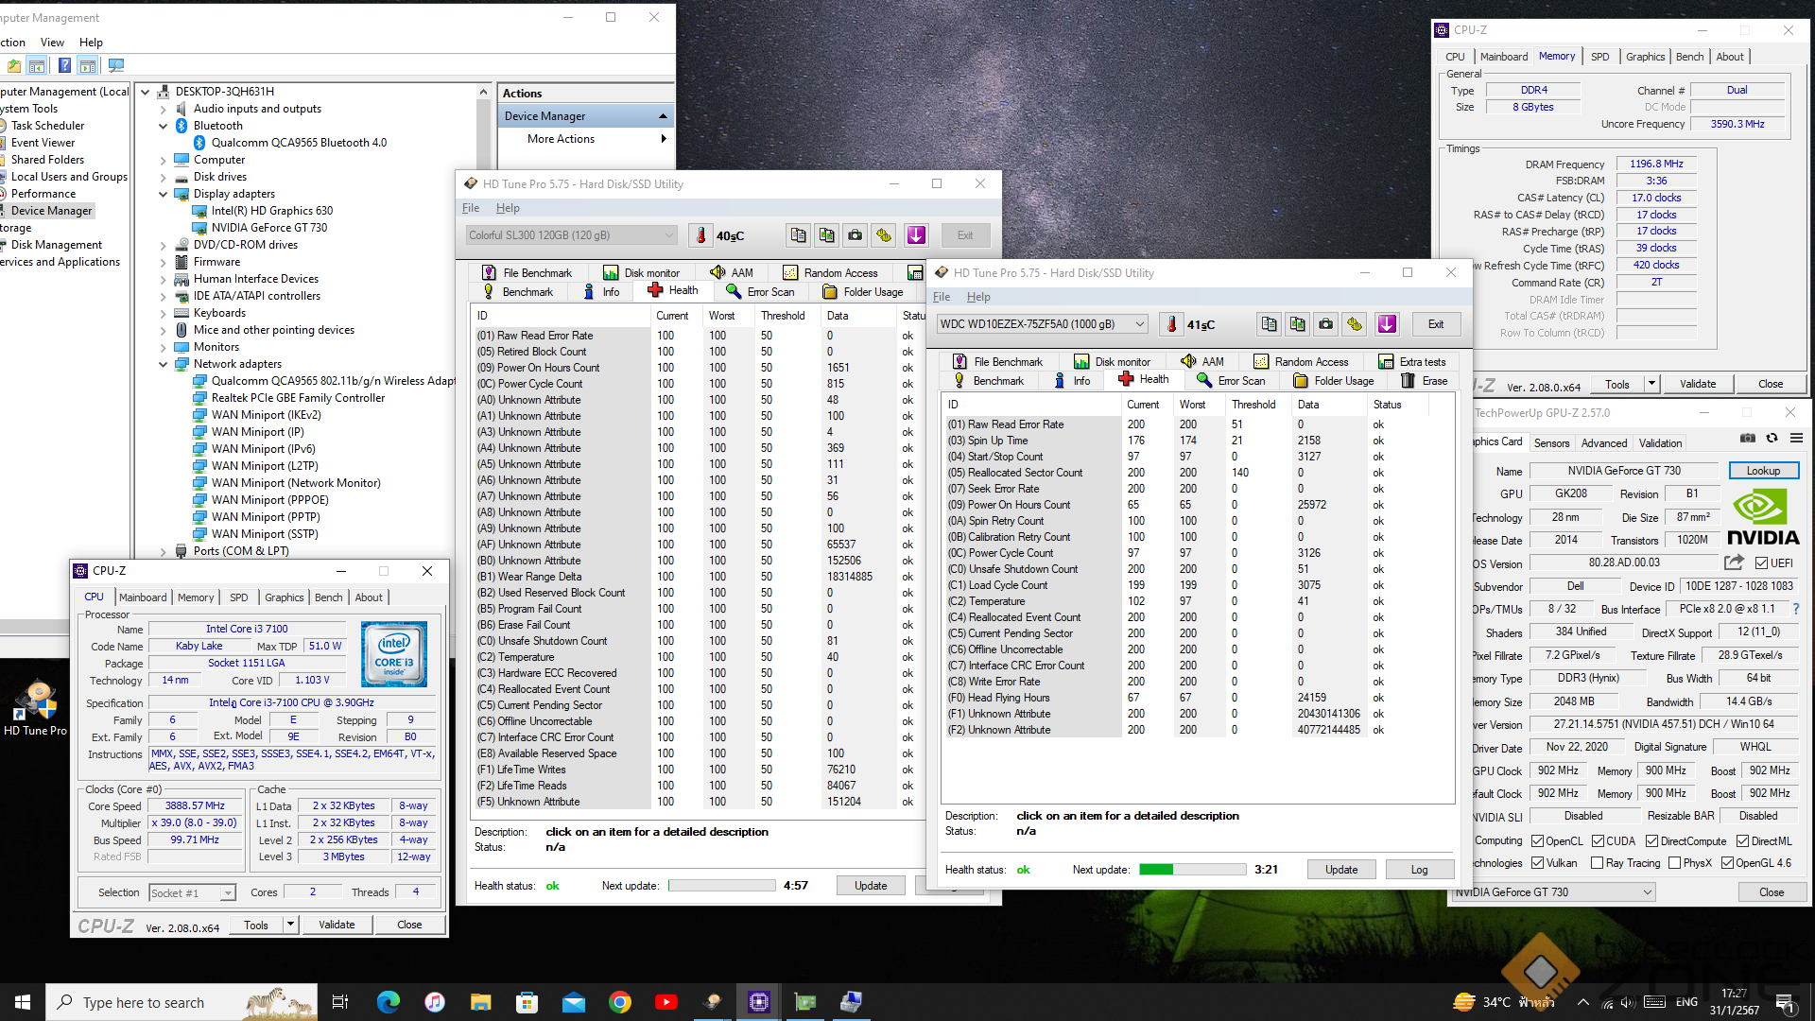This screenshot has width=1815, height=1021.
Task: Open the NVIDIA GeForce GT 730 GPU dropdown
Action: (x=1647, y=892)
